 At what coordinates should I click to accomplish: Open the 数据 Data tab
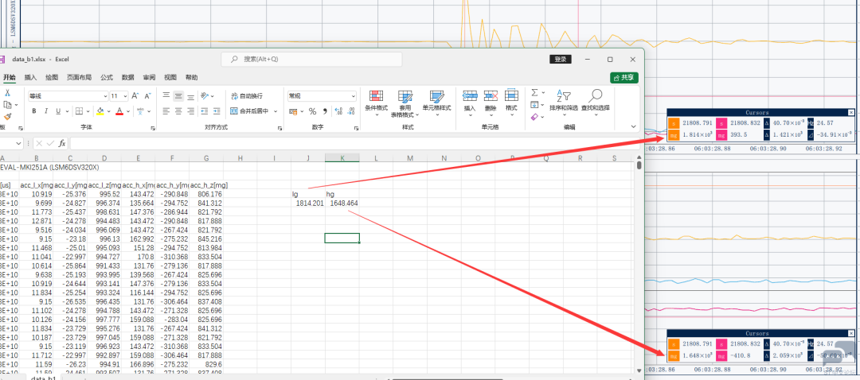tap(127, 77)
